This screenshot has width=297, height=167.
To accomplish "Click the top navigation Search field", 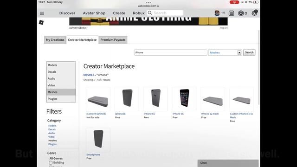I will [x=165, y=13].
